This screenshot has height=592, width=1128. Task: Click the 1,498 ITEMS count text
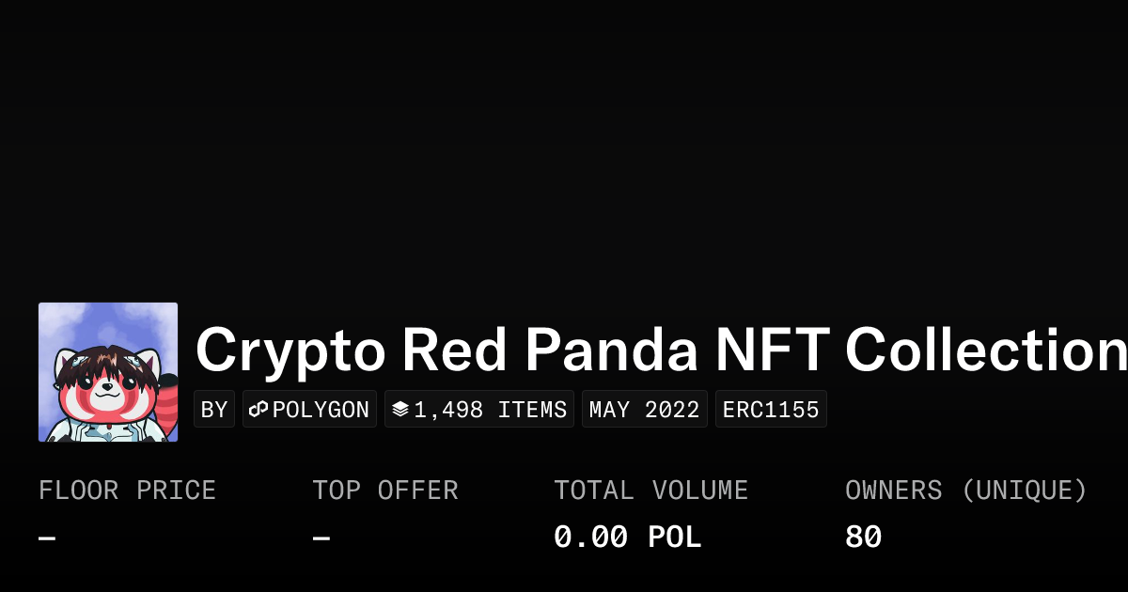click(491, 410)
